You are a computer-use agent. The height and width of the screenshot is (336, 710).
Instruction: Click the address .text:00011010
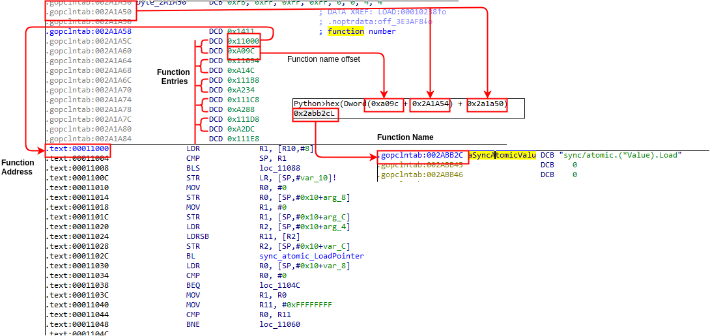pos(78,188)
